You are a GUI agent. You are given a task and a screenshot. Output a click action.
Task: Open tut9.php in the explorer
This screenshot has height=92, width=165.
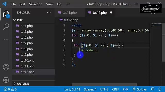(x=27, y=54)
